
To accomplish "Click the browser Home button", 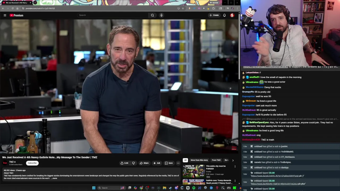I will point(17,8).
